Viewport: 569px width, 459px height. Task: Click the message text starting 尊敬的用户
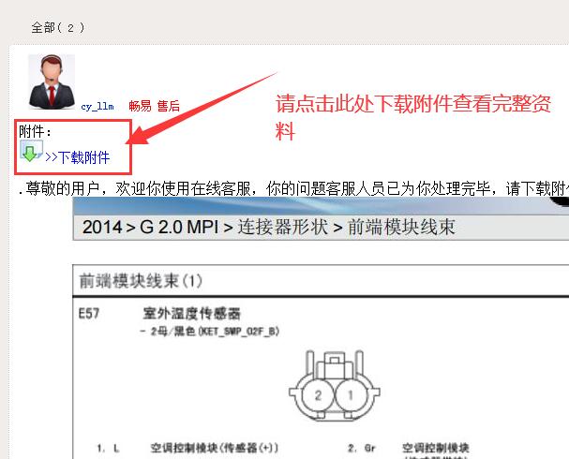[x=296, y=188]
